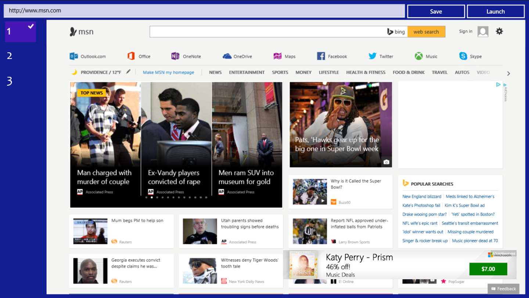Click the Skype icon
The height and width of the screenshot is (298, 529).
[463, 56]
